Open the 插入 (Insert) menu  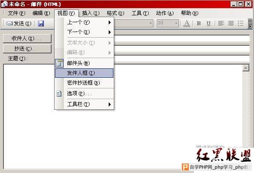91,13
